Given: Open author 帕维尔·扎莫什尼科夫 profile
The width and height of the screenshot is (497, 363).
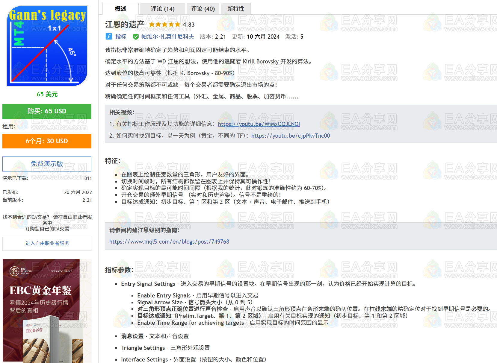Looking at the screenshot, I should point(168,37).
